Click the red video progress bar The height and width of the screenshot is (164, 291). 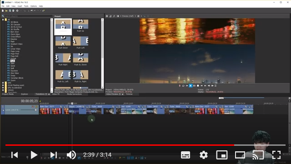coord(120,145)
